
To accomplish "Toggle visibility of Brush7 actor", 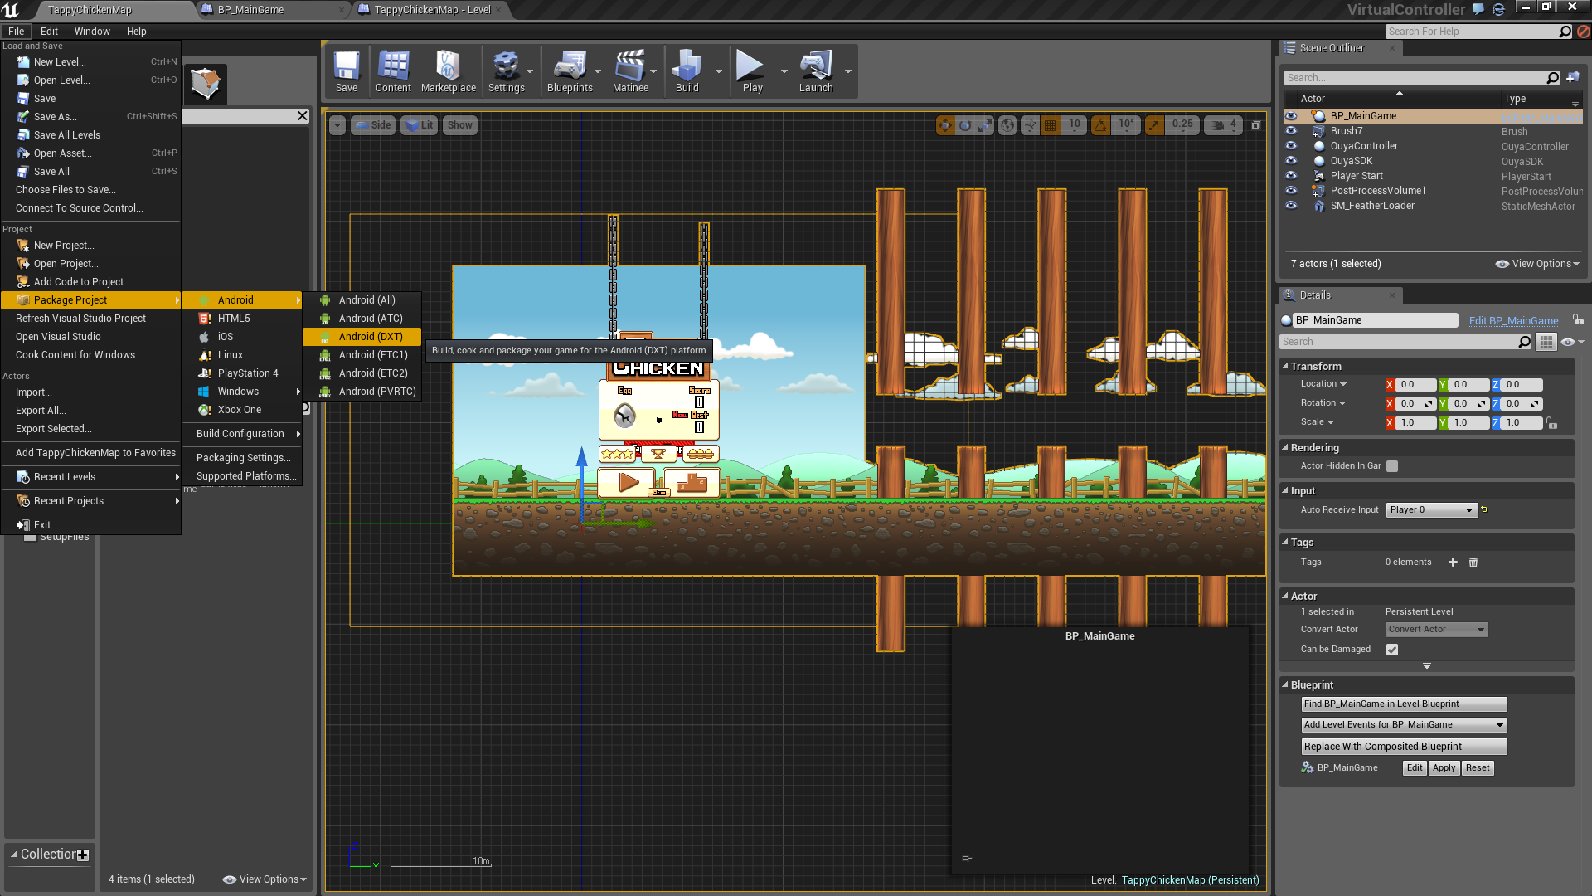I will click(x=1291, y=131).
